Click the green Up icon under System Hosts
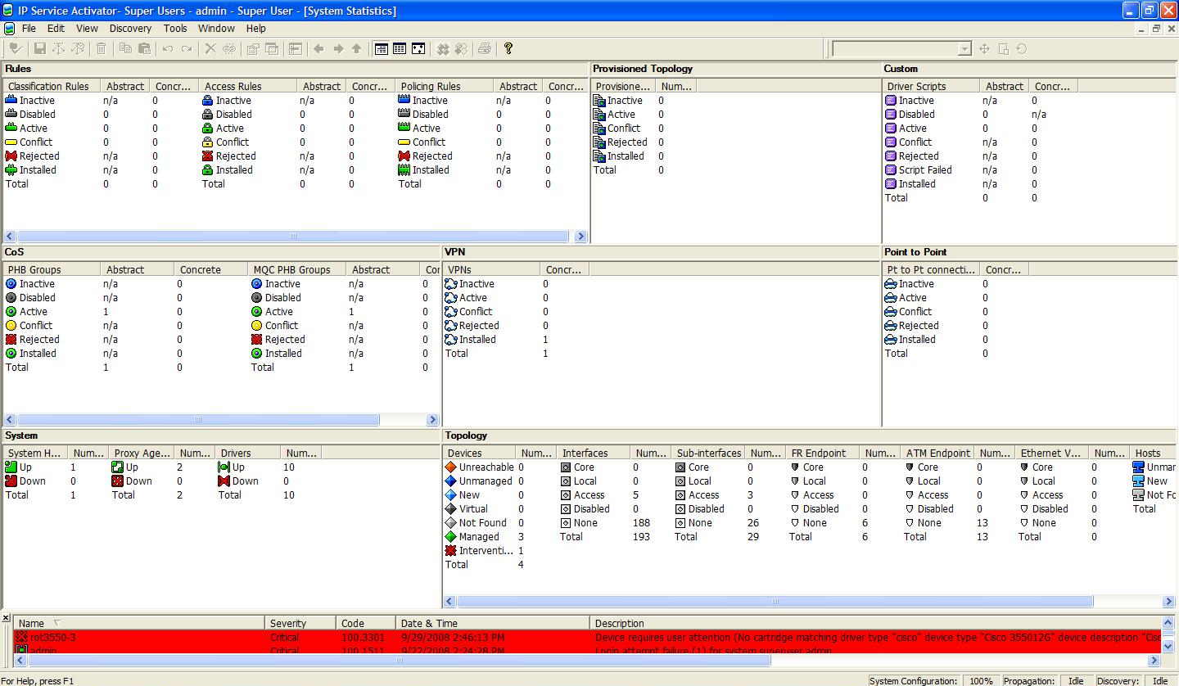The width and height of the screenshot is (1179, 686). click(x=11, y=467)
